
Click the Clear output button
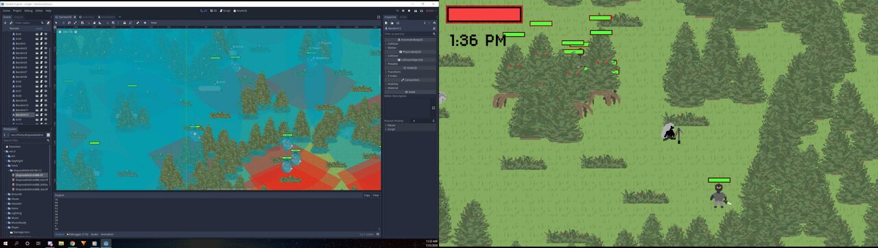pyautogui.click(x=376, y=195)
